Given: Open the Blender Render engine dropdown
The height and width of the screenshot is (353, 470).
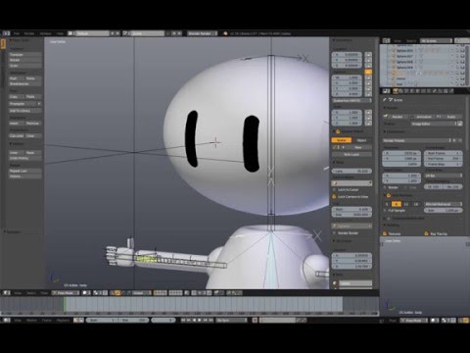Looking at the screenshot, I should tap(203, 33).
